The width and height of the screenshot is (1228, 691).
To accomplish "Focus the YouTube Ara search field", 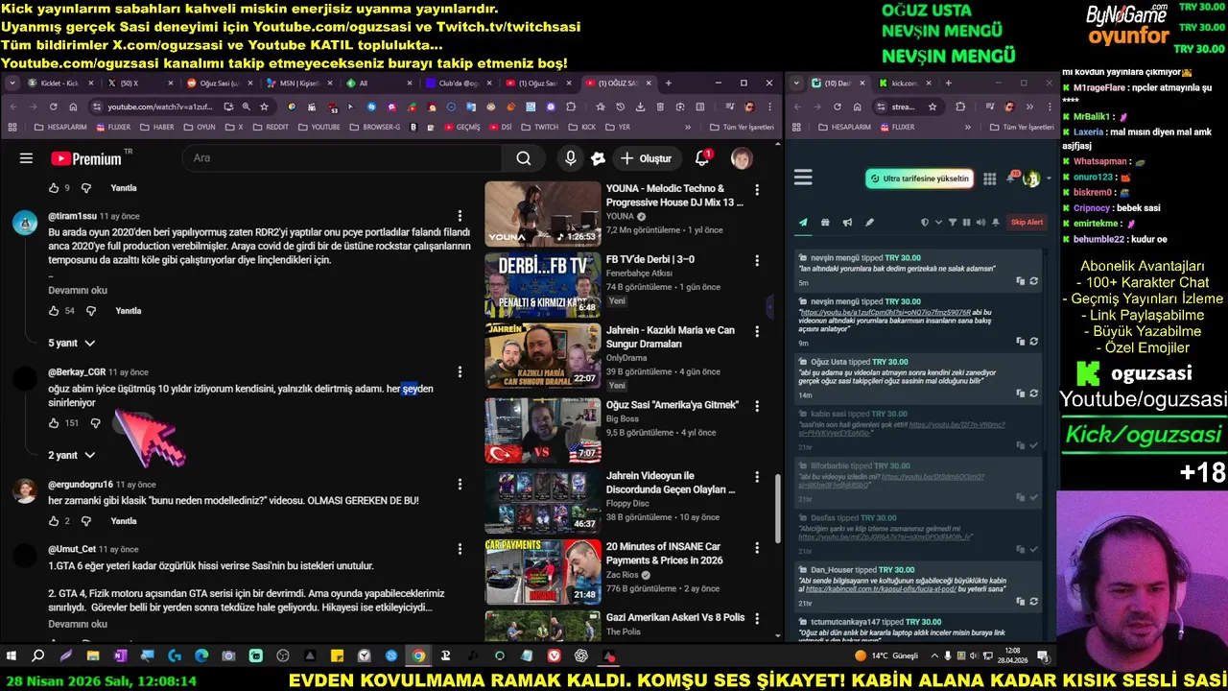I will pos(342,158).
